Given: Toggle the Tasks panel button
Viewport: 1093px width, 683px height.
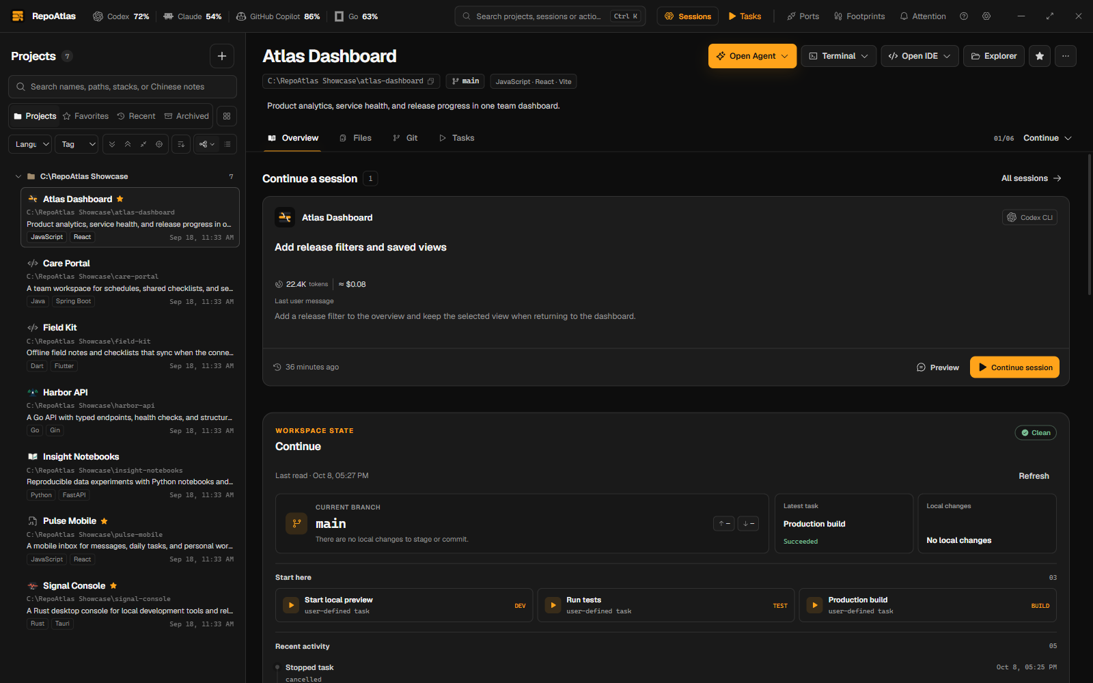Looking at the screenshot, I should coord(745,16).
